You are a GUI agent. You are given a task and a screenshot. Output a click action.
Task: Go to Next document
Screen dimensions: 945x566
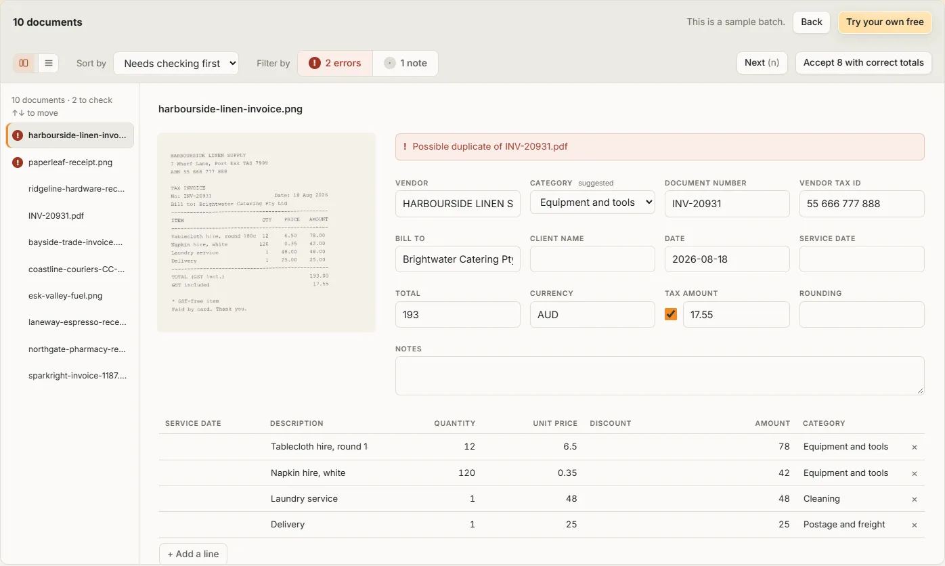762,62
